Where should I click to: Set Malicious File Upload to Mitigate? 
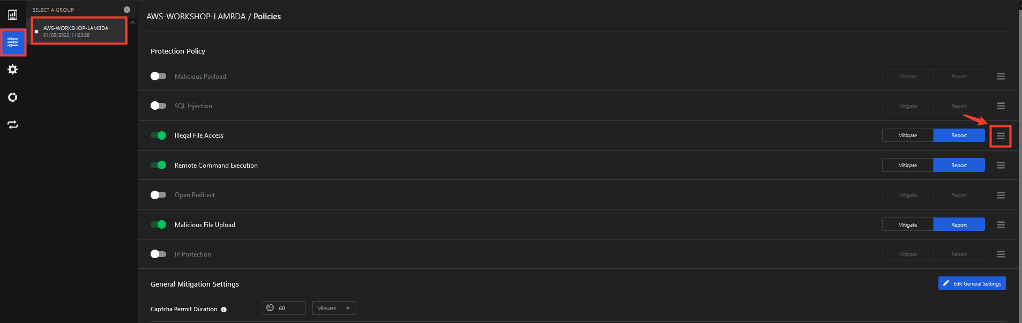[x=907, y=224]
